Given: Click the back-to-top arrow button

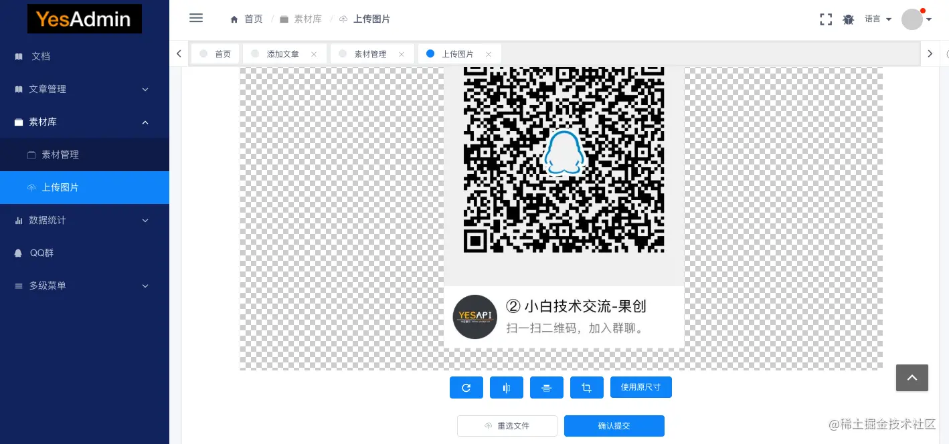Looking at the screenshot, I should coord(912,378).
